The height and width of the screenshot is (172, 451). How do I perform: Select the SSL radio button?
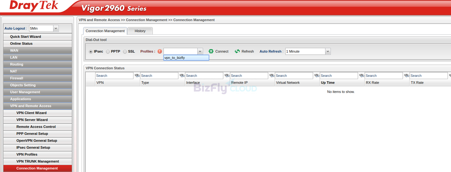tap(125, 52)
